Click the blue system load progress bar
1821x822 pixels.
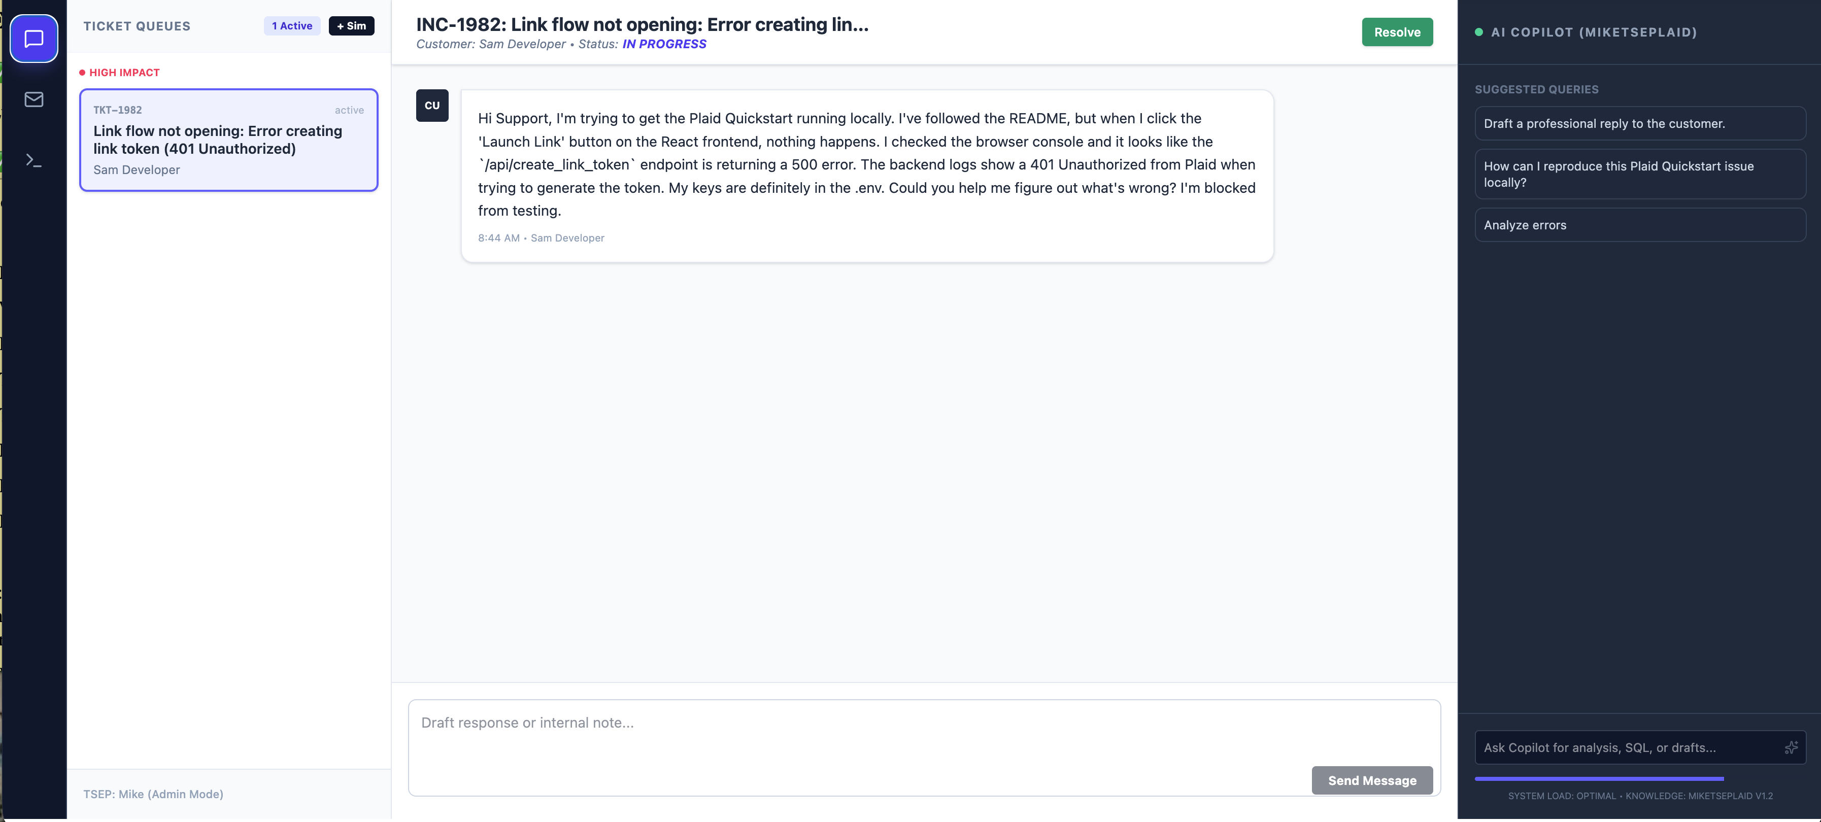[1599, 778]
